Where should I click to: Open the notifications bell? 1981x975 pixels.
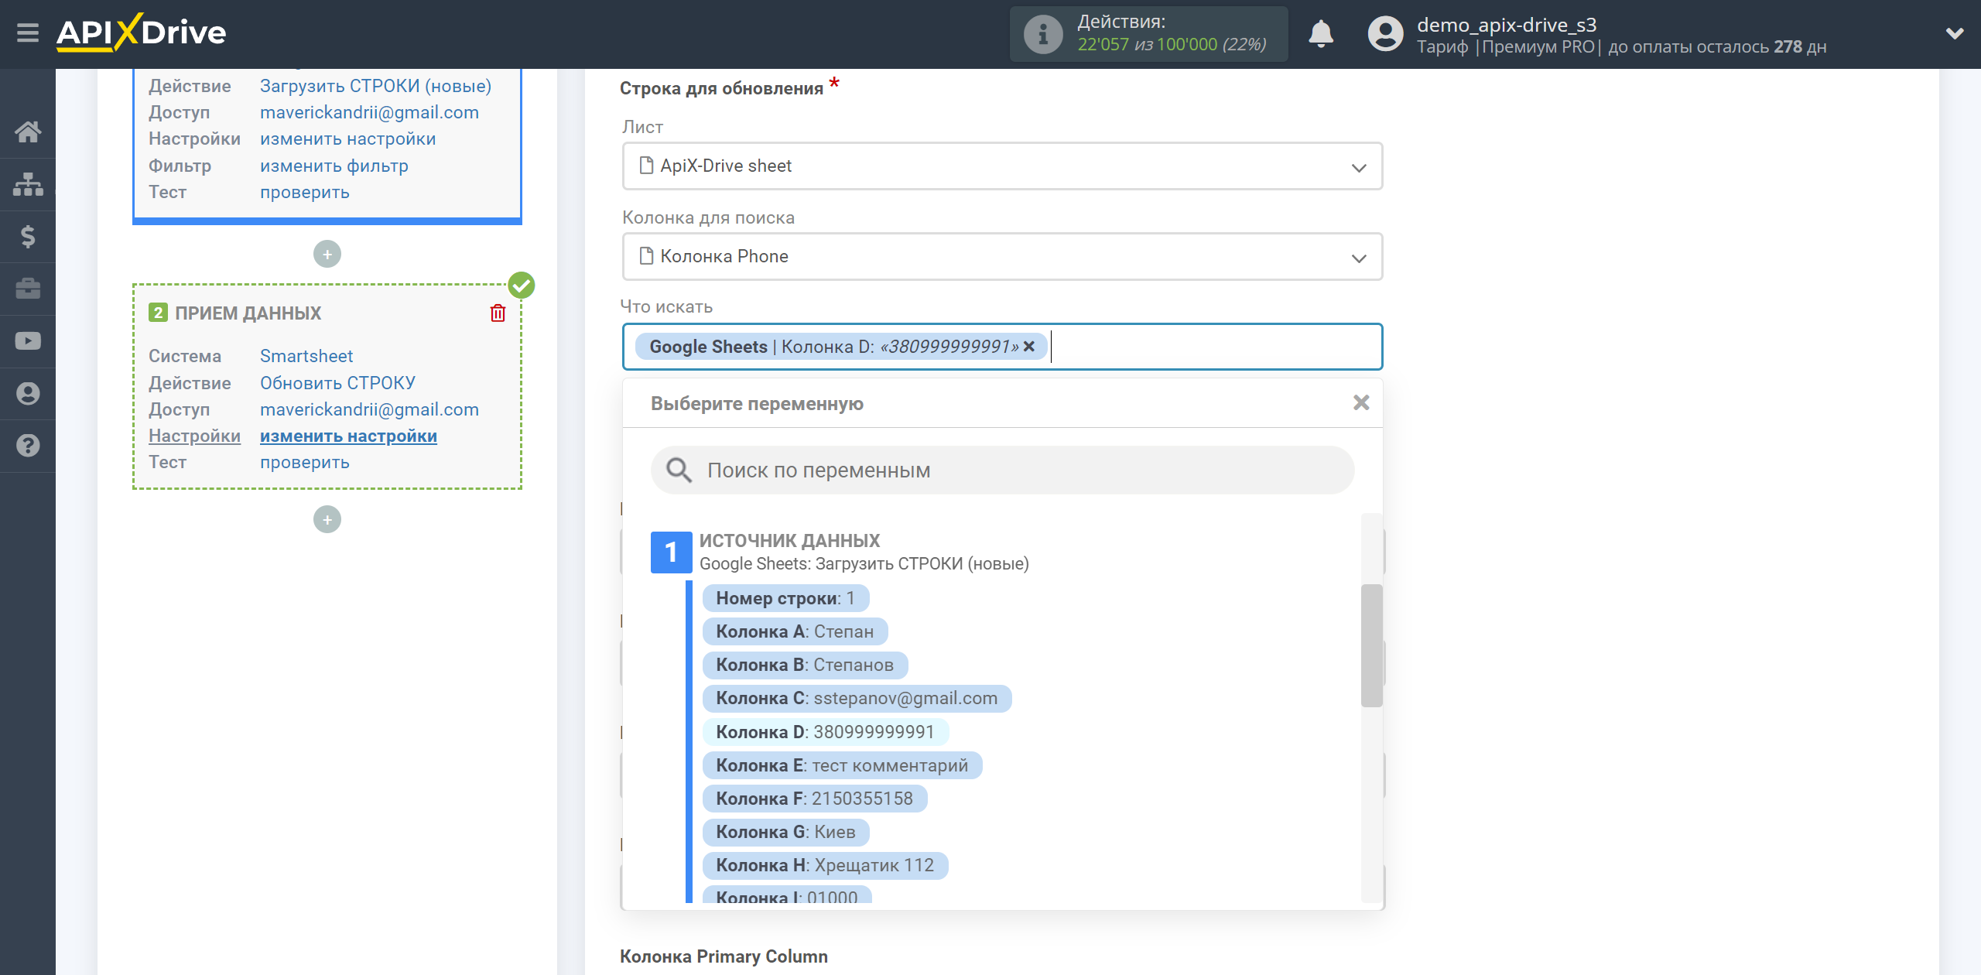pos(1321,34)
